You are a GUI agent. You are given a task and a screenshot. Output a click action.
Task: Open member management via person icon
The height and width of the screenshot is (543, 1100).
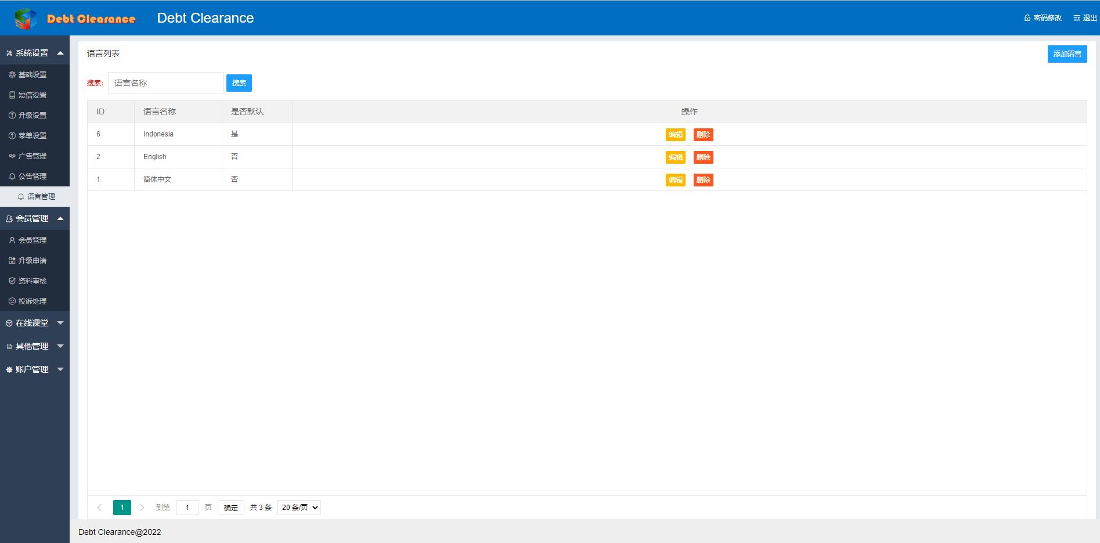click(x=12, y=240)
